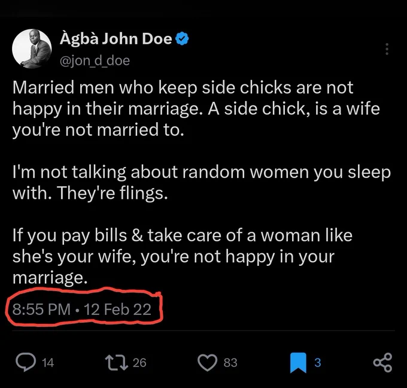Open the share icon
This screenshot has width=407, height=388.
click(382, 362)
